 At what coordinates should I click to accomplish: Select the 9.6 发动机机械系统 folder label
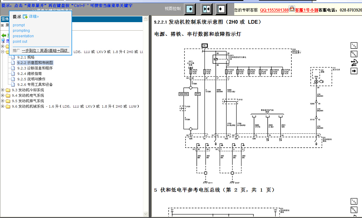pos(75,106)
